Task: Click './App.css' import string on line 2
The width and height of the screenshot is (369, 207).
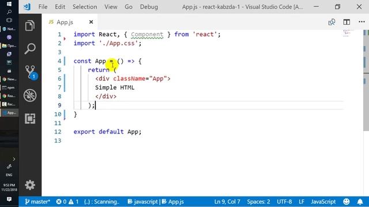Action: (x=118, y=43)
